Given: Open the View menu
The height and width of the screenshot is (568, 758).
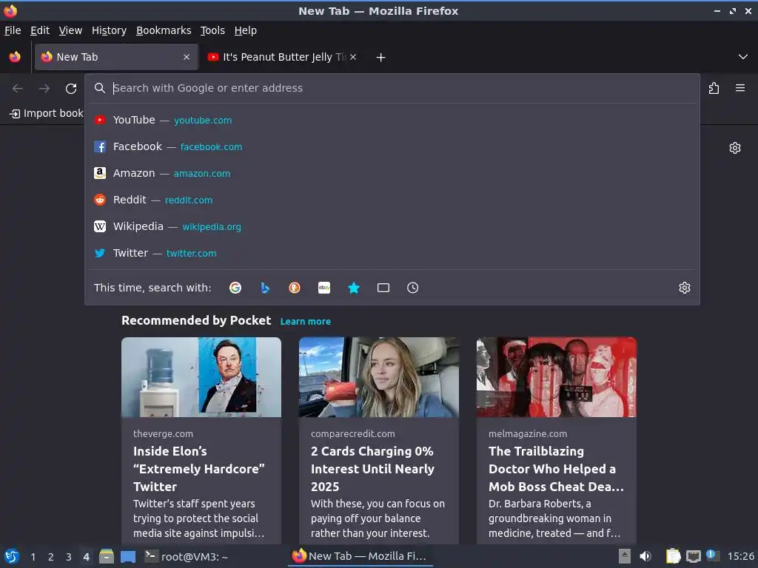Looking at the screenshot, I should pyautogui.click(x=70, y=30).
